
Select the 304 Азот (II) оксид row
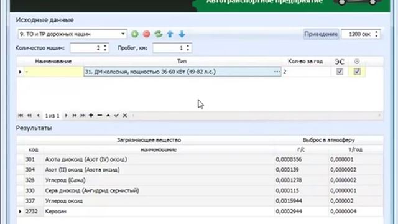[200, 170]
